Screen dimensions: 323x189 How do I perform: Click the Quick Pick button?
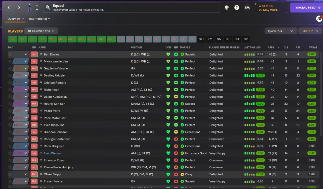[276, 31]
